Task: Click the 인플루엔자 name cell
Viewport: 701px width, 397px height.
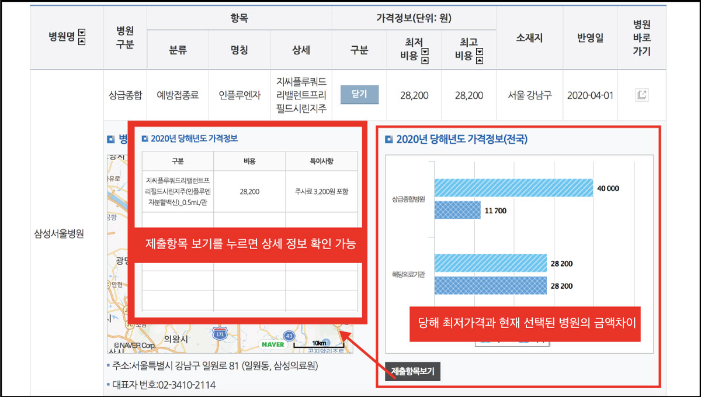Action: 239,95
